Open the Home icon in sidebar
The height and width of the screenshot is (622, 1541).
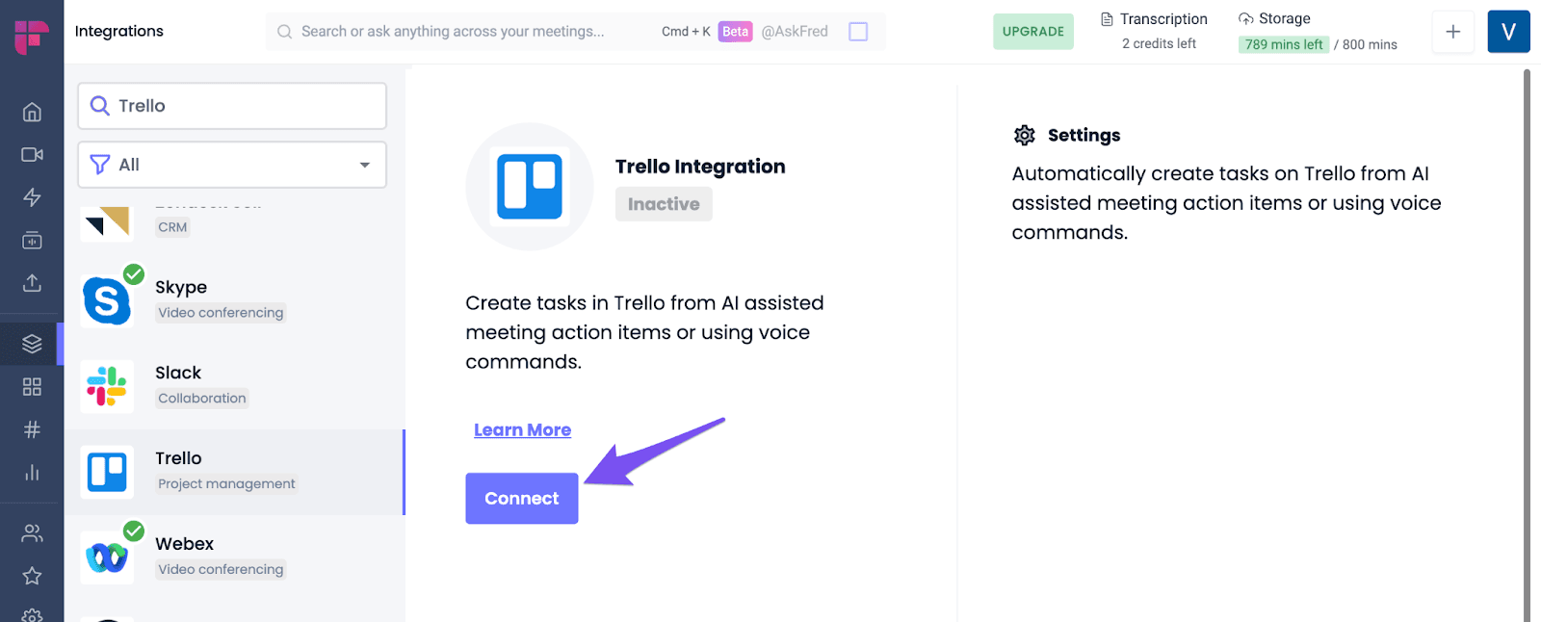[32, 112]
